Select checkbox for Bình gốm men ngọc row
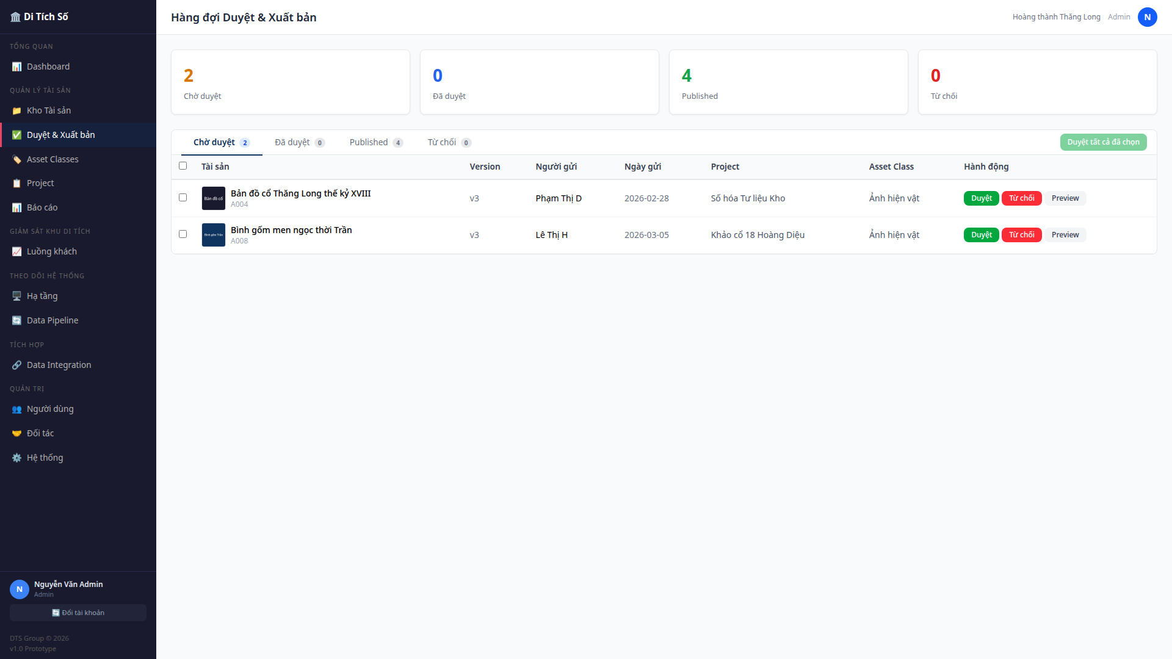This screenshot has width=1172, height=659. pos(183,234)
